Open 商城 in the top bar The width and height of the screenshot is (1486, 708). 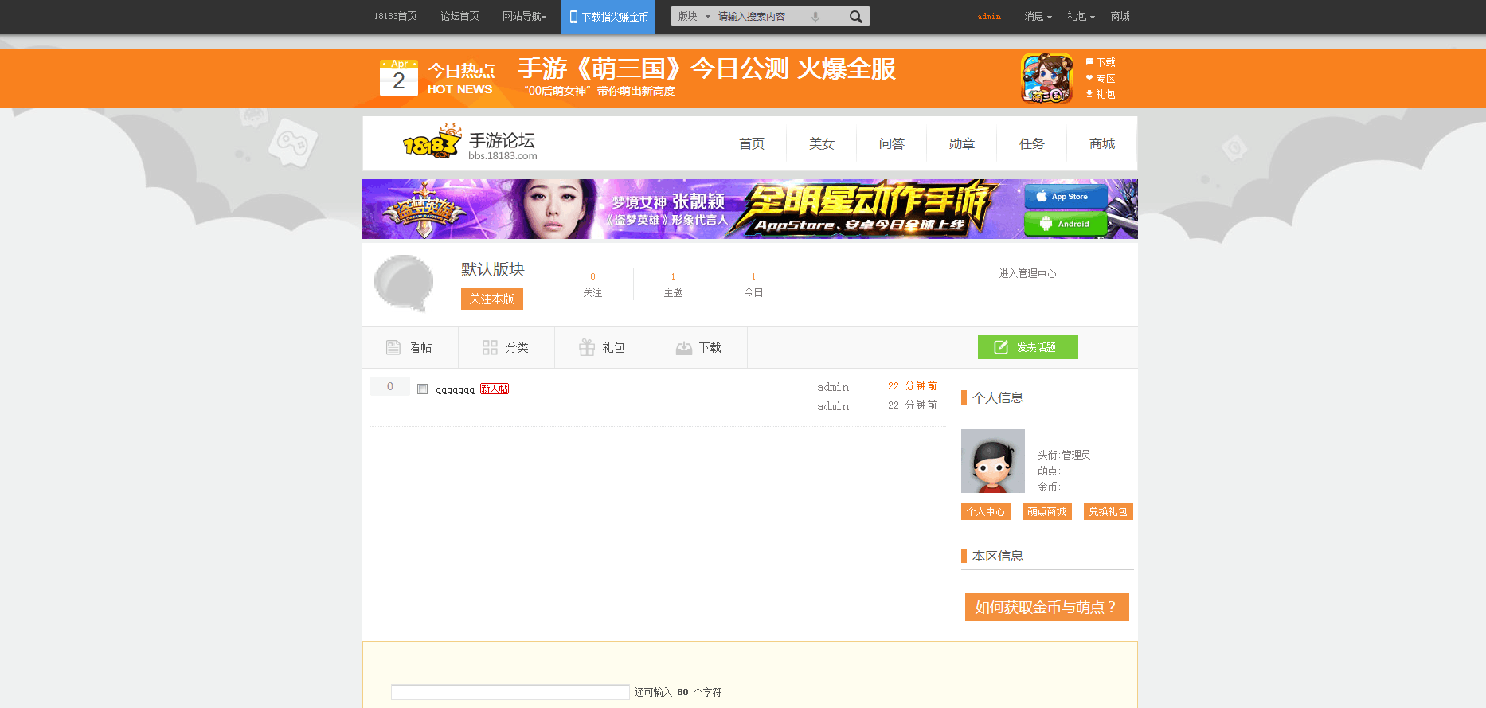point(1120,17)
